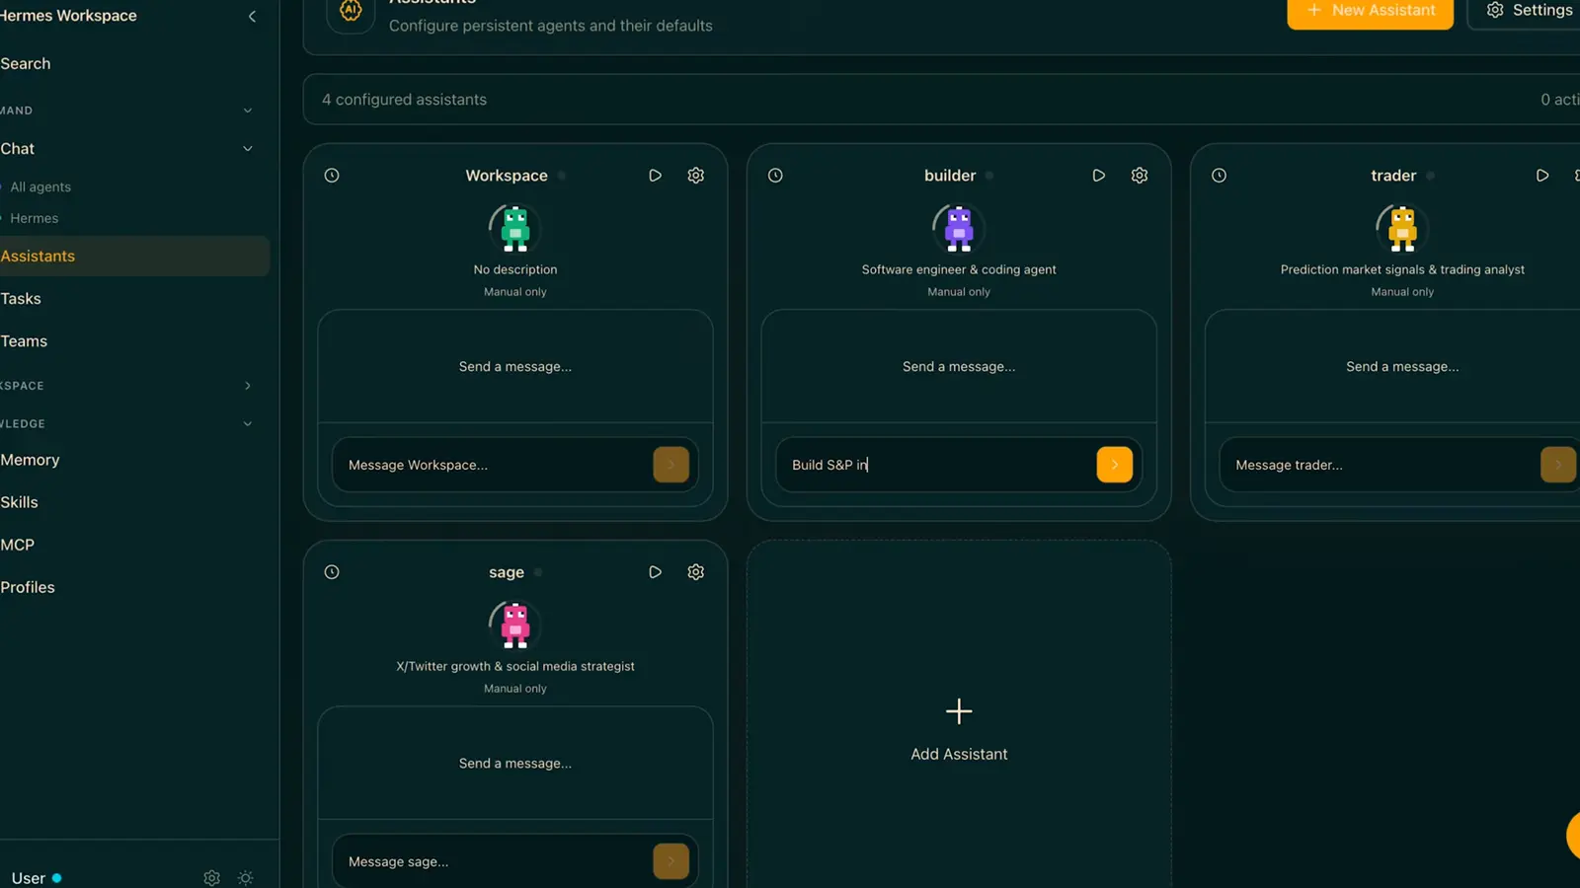Click the green Workspace robot avatar

click(515, 228)
